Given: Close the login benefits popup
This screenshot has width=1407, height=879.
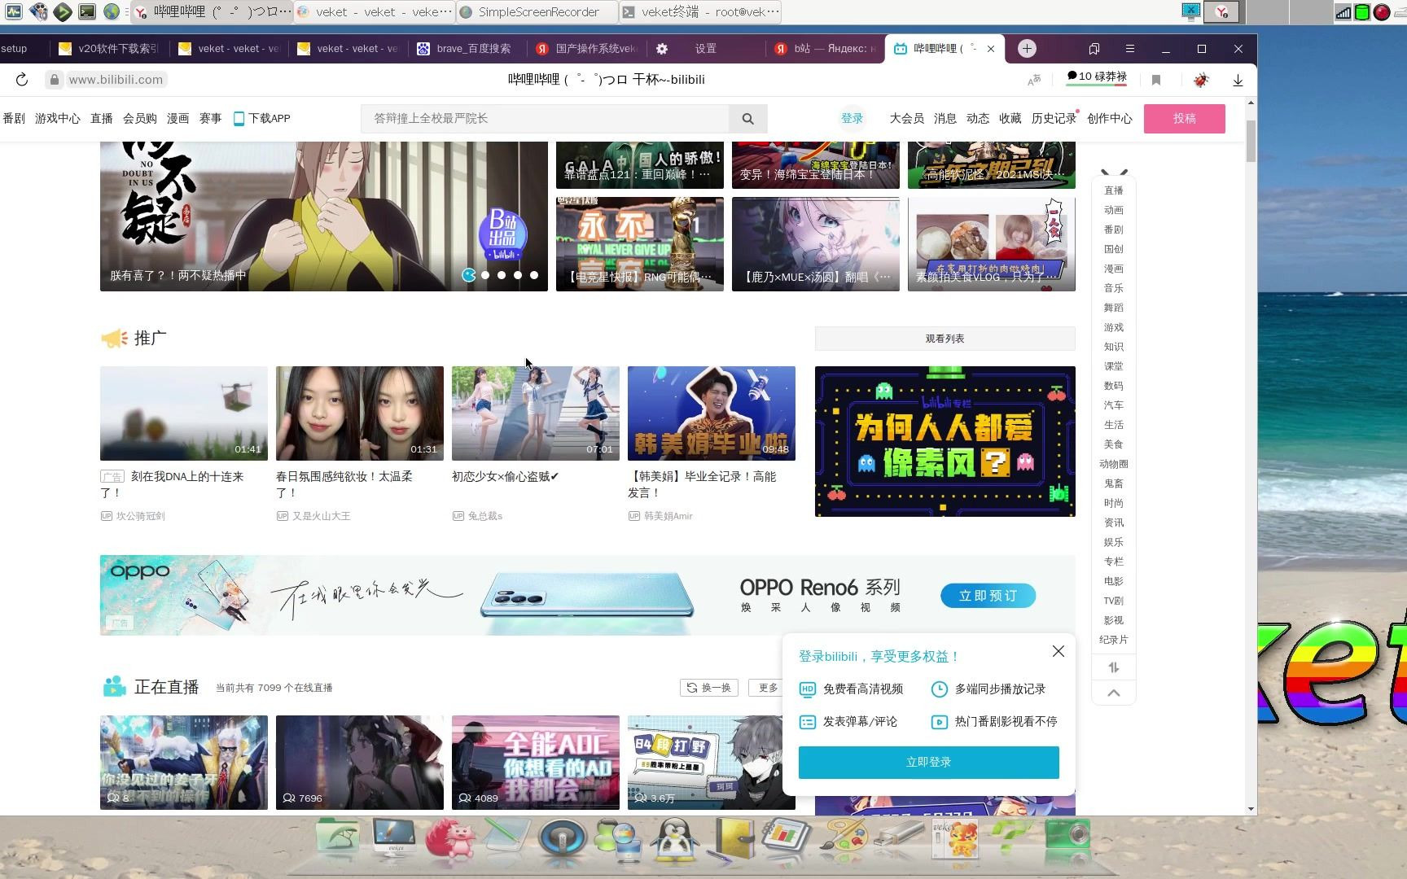Looking at the screenshot, I should 1058,651.
